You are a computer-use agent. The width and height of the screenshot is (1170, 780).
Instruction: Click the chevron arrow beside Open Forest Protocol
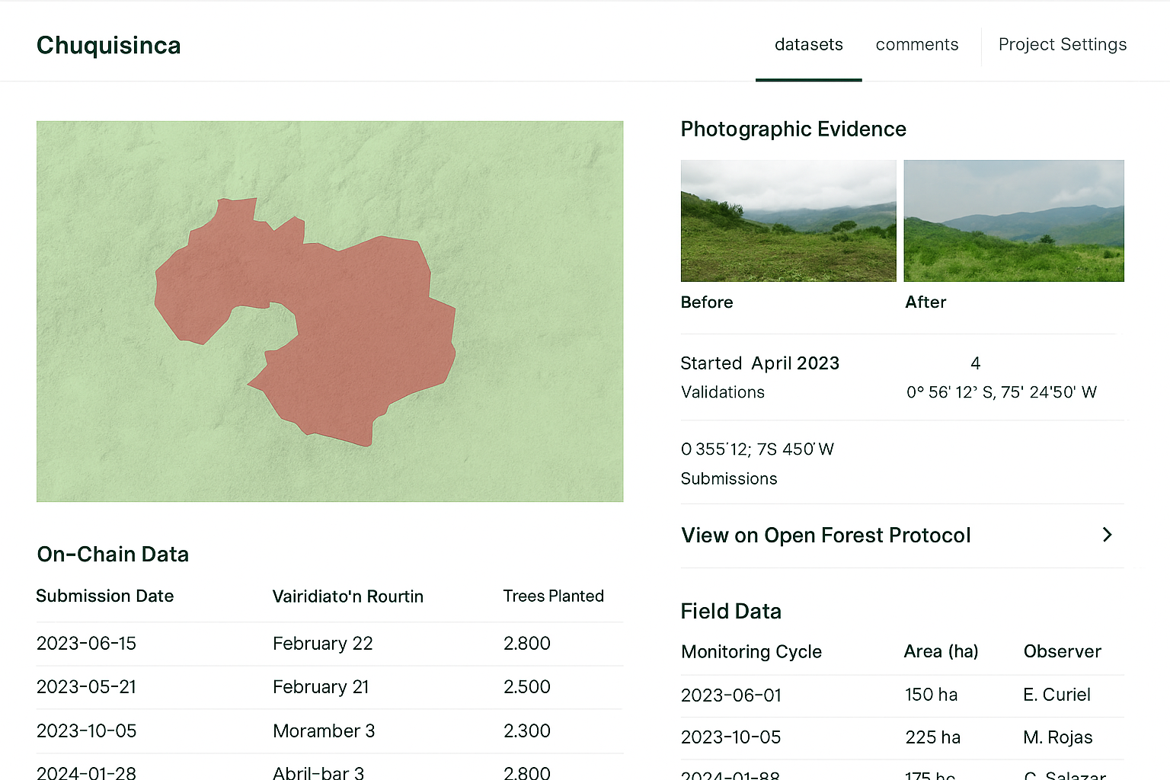[1107, 535]
